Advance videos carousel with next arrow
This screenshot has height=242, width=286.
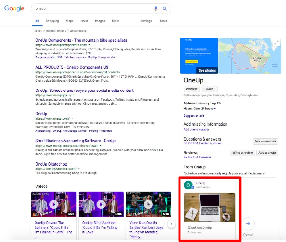(171, 224)
